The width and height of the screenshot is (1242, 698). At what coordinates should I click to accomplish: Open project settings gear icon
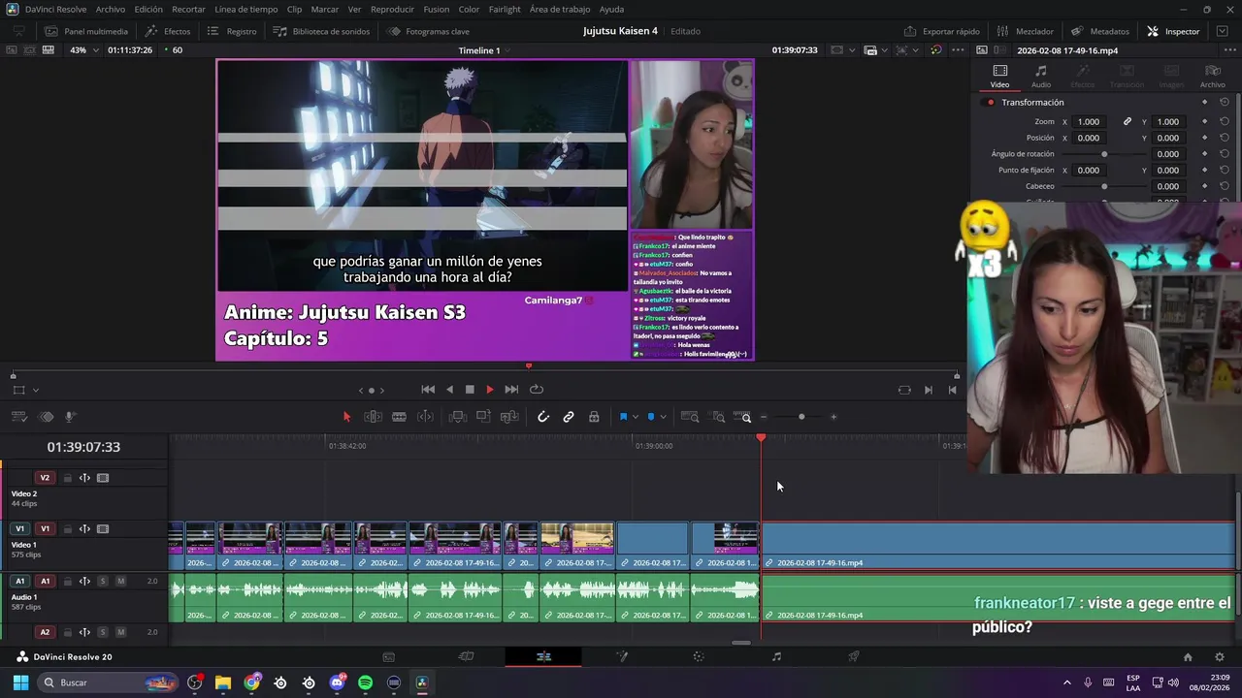tap(1220, 656)
